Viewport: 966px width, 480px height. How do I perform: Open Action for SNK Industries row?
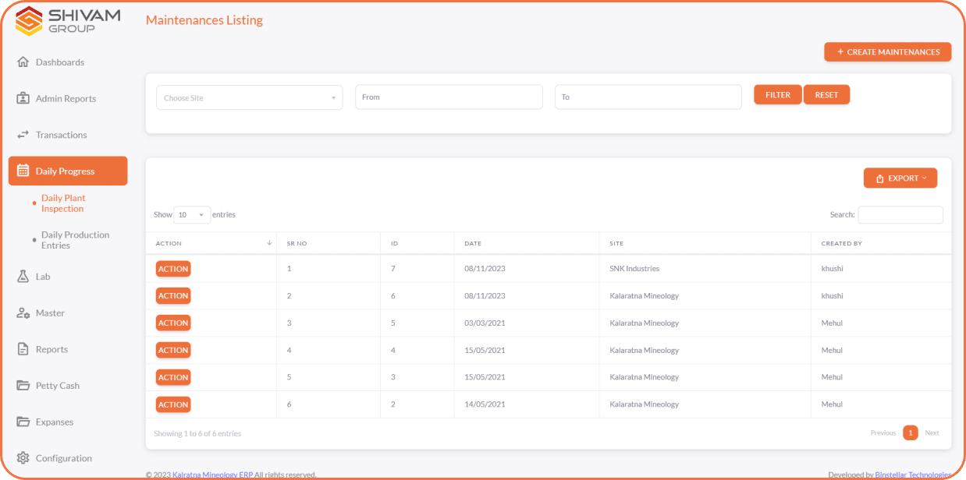click(x=173, y=269)
